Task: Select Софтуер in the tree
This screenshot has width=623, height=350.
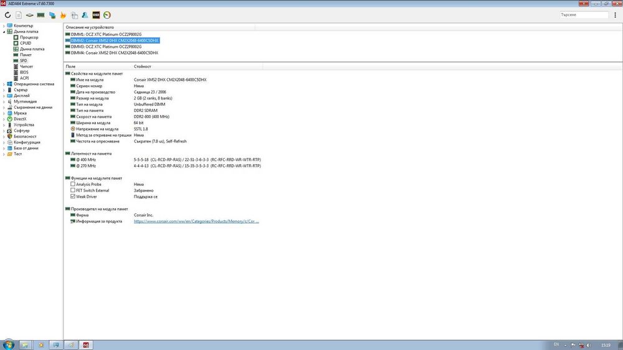Action: click(21, 131)
